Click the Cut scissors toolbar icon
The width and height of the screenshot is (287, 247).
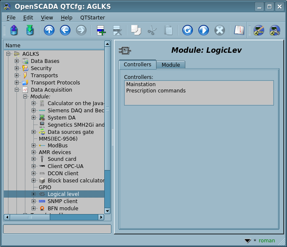(152, 30)
